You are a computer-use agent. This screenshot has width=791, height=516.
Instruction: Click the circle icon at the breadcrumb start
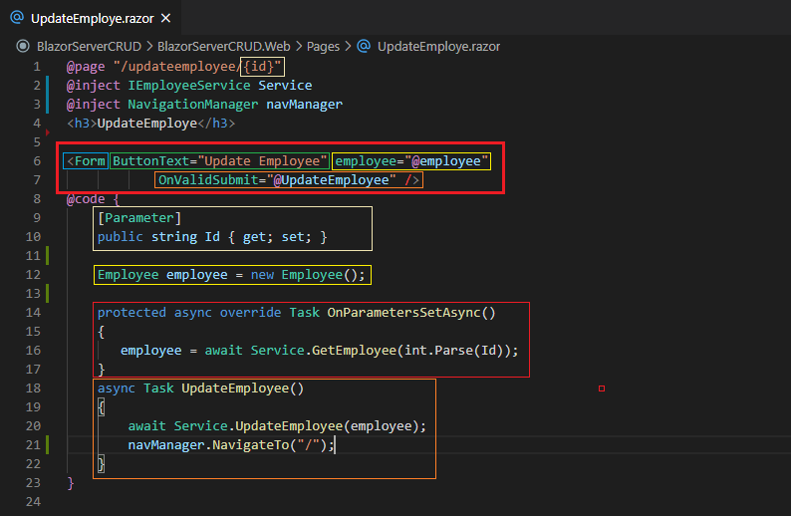tap(23, 46)
